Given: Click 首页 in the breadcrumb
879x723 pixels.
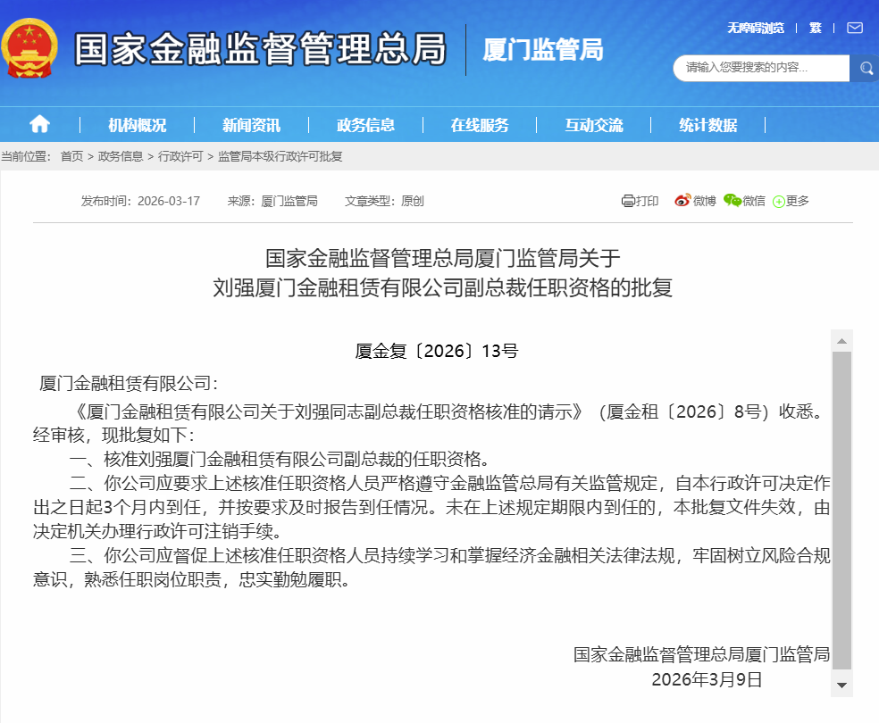Looking at the screenshot, I should [x=71, y=156].
